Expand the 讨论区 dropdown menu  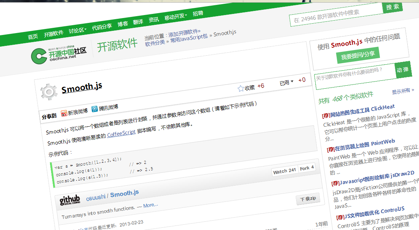tap(77, 30)
